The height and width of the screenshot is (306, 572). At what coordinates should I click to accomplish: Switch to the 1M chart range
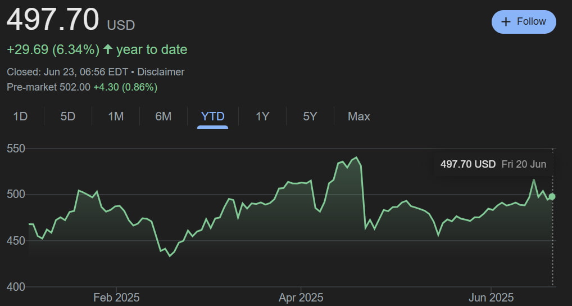tap(116, 116)
